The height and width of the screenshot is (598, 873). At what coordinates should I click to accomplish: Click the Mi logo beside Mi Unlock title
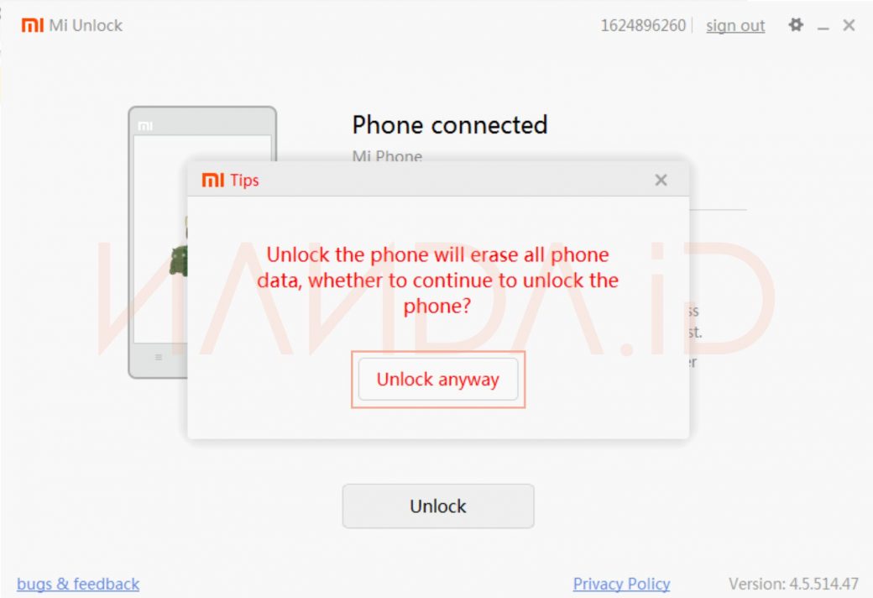pyautogui.click(x=32, y=25)
